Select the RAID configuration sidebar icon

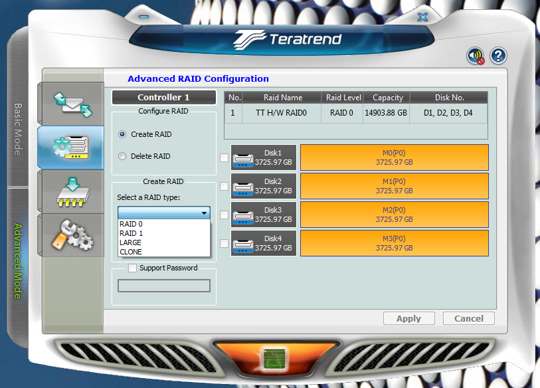click(70, 147)
